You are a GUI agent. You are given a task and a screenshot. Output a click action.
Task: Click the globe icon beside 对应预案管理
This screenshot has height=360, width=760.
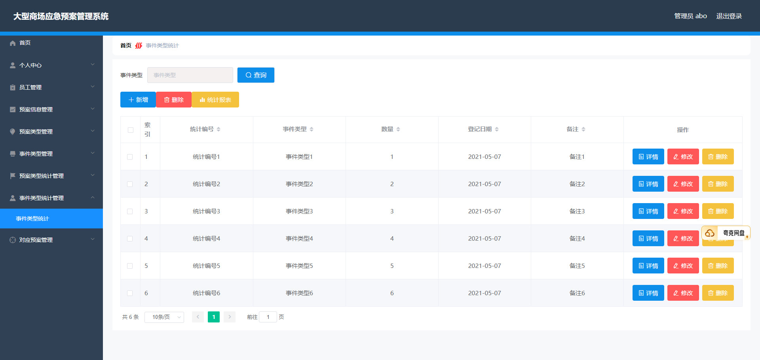[x=13, y=240]
